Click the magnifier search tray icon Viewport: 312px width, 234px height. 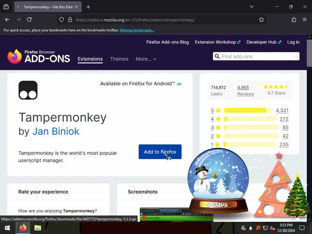258,228
